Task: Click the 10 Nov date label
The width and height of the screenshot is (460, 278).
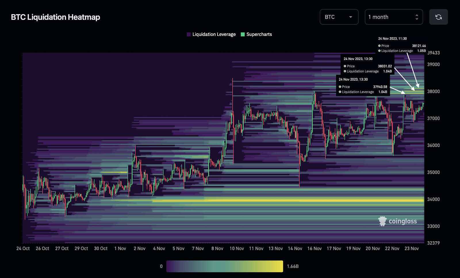Action: coord(237,248)
